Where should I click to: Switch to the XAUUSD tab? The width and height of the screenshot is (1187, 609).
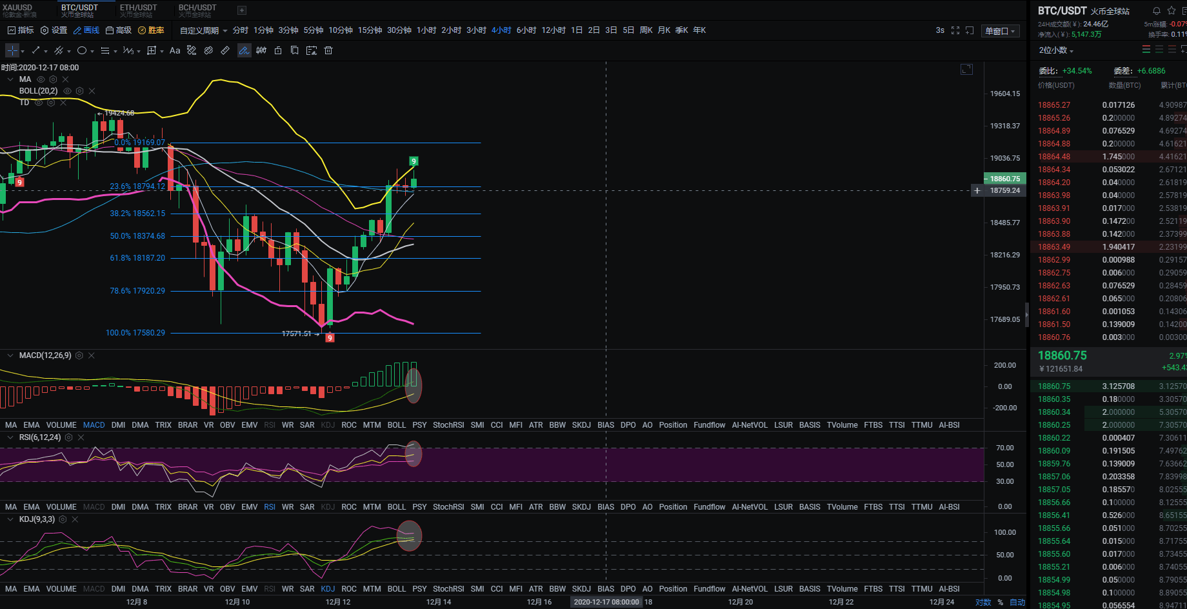[x=19, y=10]
